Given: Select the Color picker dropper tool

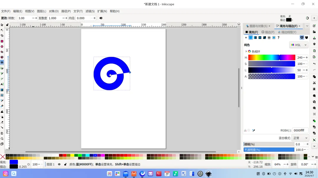Looking at the screenshot, I should (2, 100).
